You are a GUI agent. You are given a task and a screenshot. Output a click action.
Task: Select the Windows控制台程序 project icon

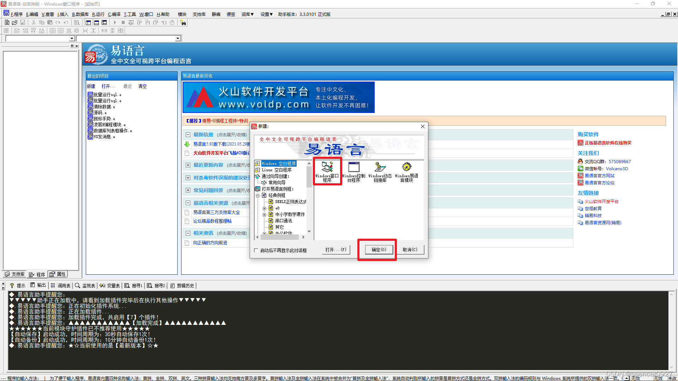click(x=353, y=172)
